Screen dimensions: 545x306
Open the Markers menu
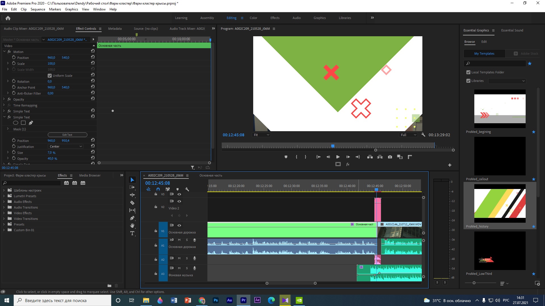pyautogui.click(x=55, y=9)
